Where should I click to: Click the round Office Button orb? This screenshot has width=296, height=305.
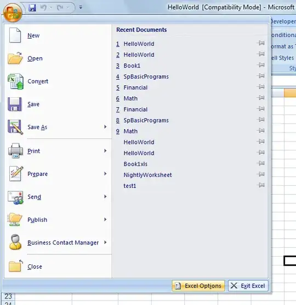tap(13, 13)
